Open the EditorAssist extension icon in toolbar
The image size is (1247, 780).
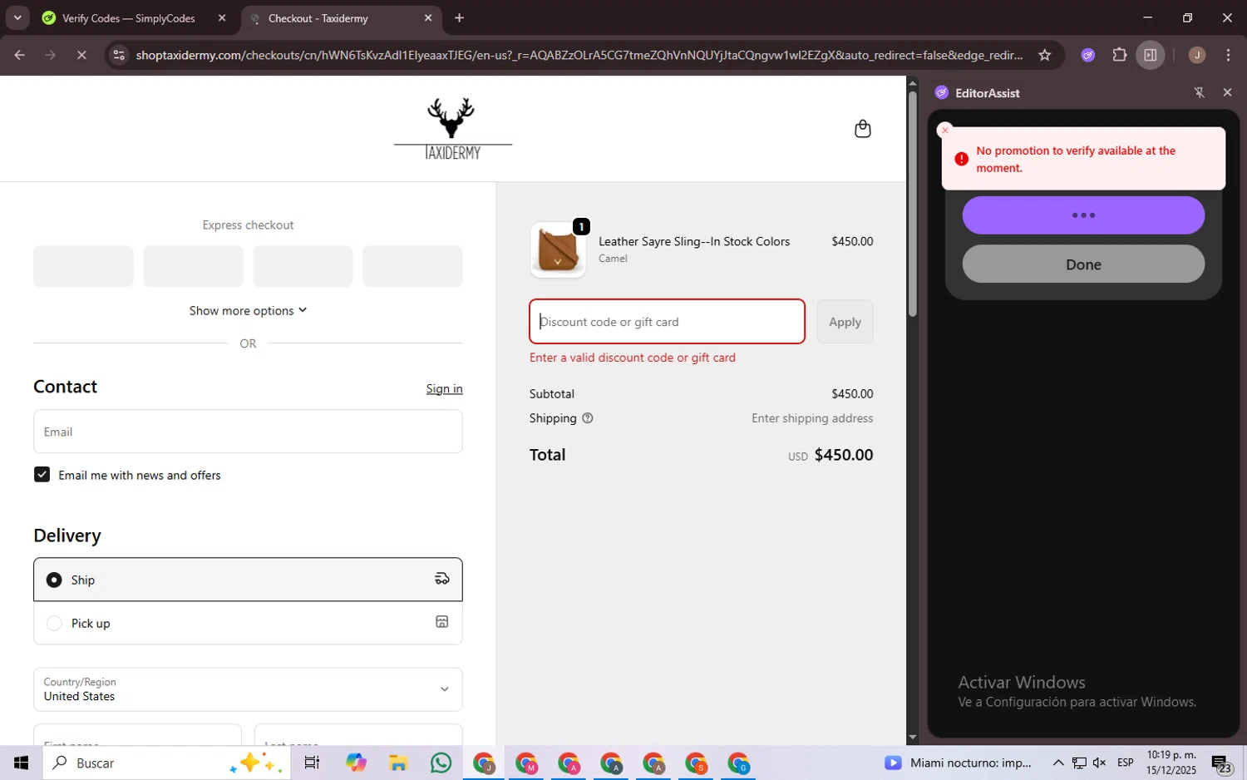pos(1087,55)
